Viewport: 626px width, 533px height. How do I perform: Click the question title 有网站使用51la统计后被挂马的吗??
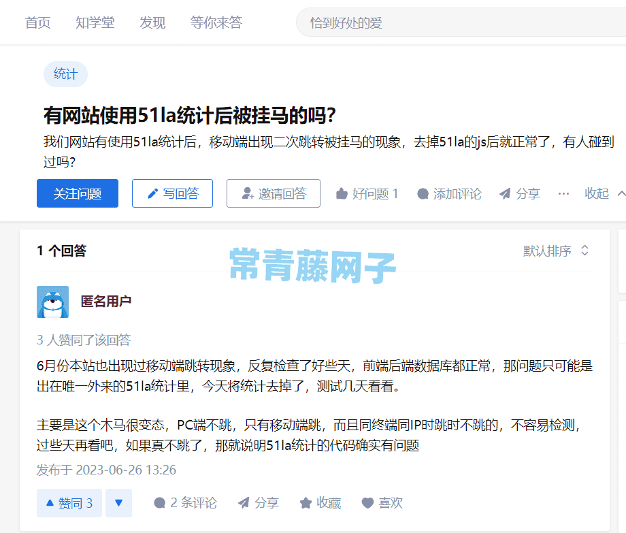coord(190,116)
